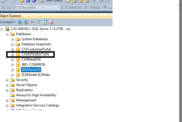Screen dimensions: 182x122
Task: Expand the Management folder
Action: coord(7,101)
